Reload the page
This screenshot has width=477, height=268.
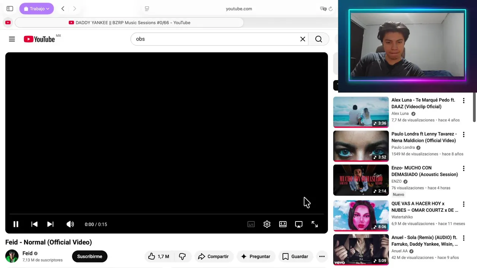click(x=331, y=9)
